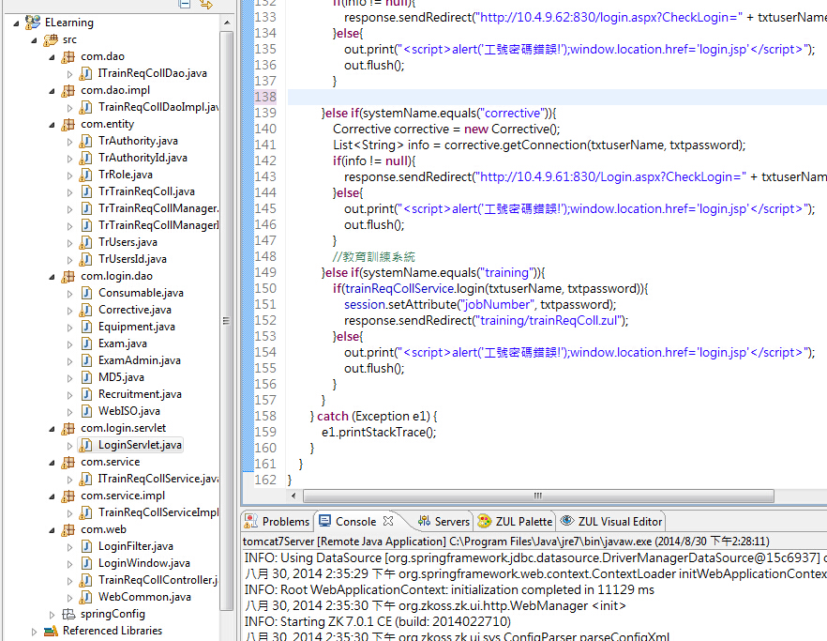Click the com.dao package icon

[x=68, y=56]
